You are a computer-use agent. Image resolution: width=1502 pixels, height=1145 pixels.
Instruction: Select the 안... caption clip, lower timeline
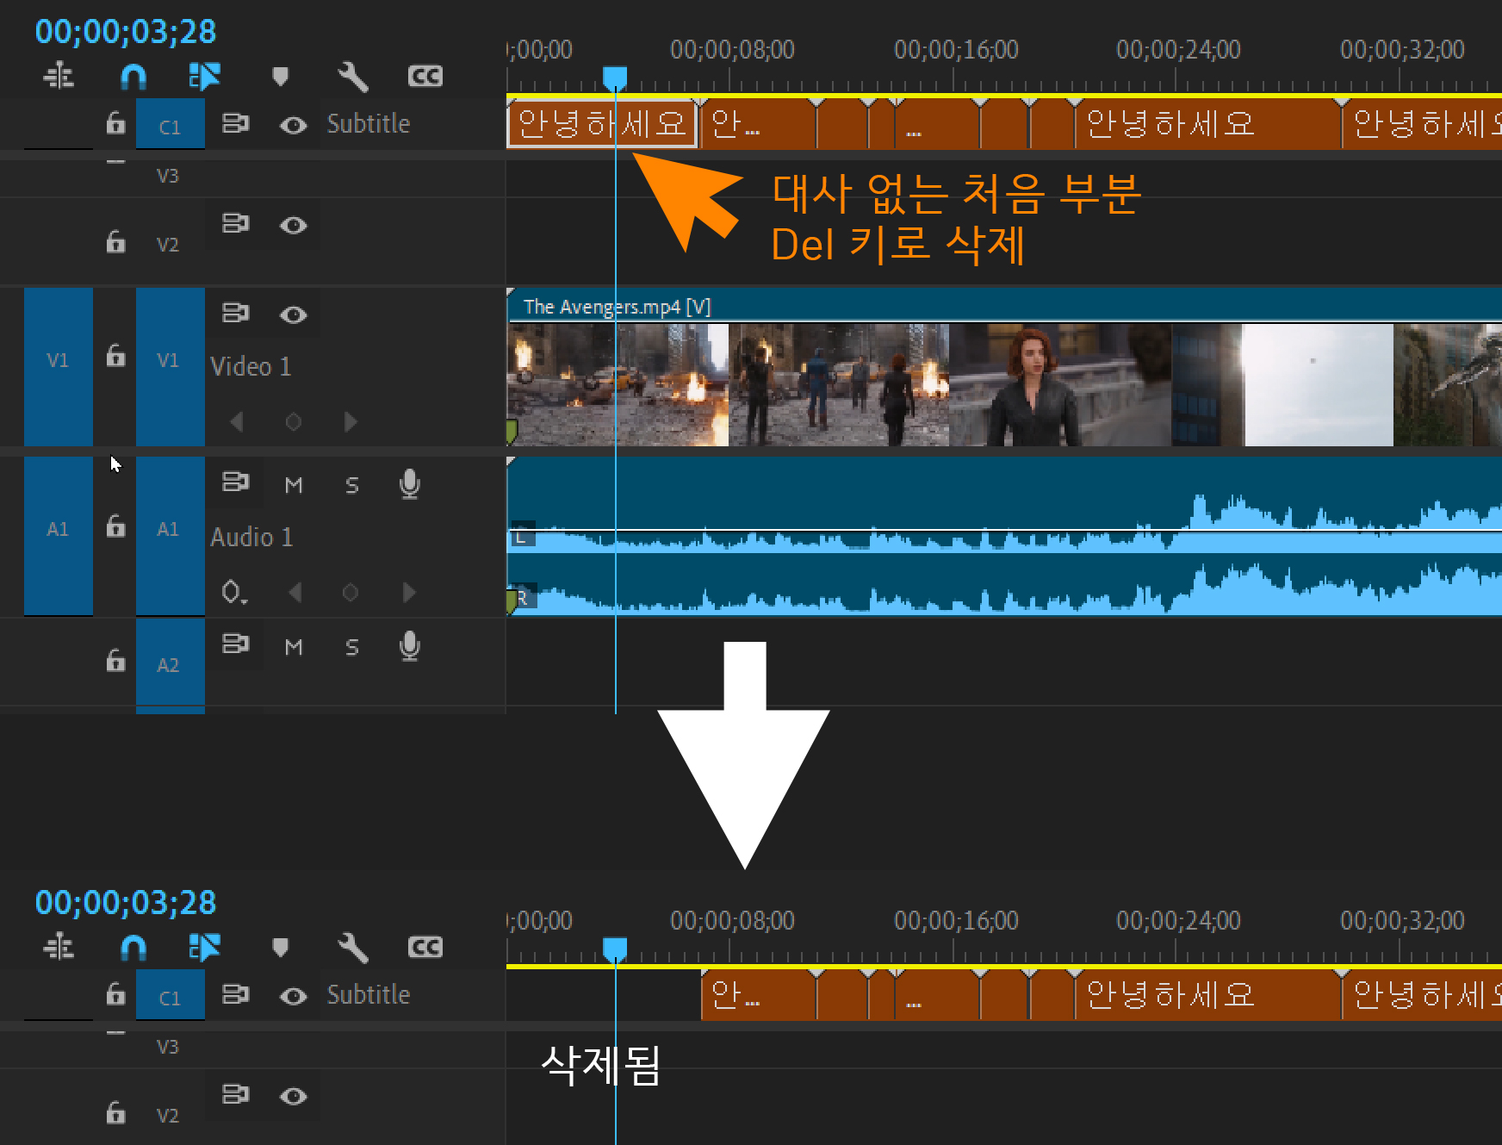coord(758,995)
